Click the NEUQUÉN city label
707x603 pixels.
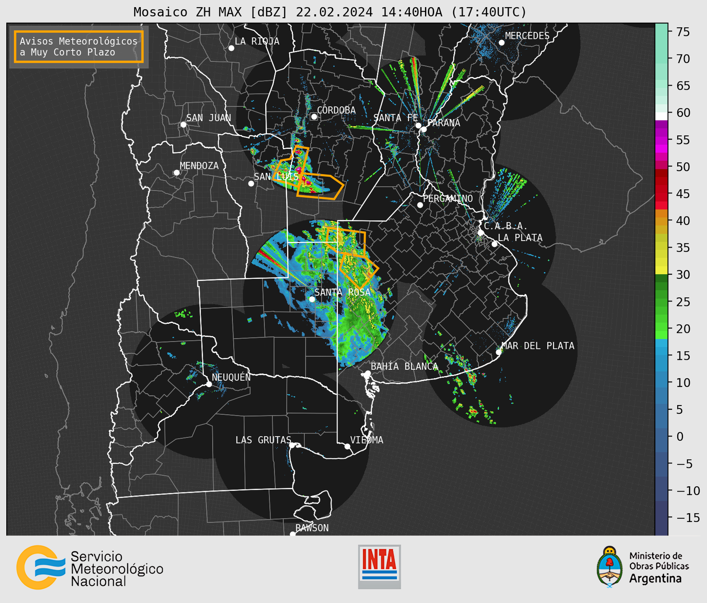tap(231, 377)
